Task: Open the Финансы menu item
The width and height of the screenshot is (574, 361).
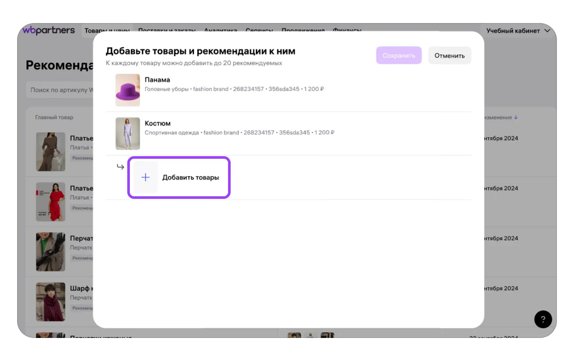Action: (x=347, y=30)
